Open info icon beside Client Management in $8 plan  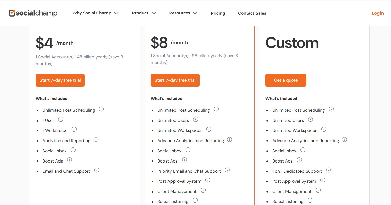pyautogui.click(x=203, y=190)
